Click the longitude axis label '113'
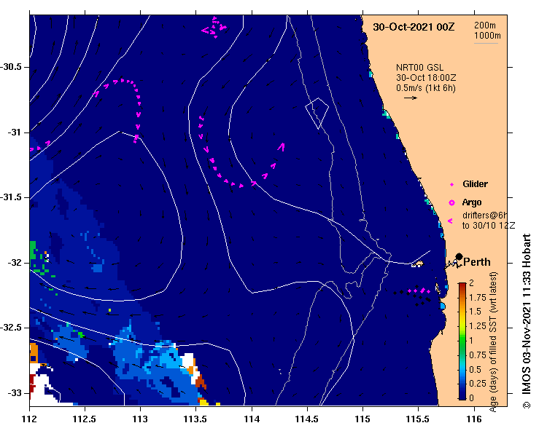This screenshot has height=431, width=539. click(x=141, y=419)
